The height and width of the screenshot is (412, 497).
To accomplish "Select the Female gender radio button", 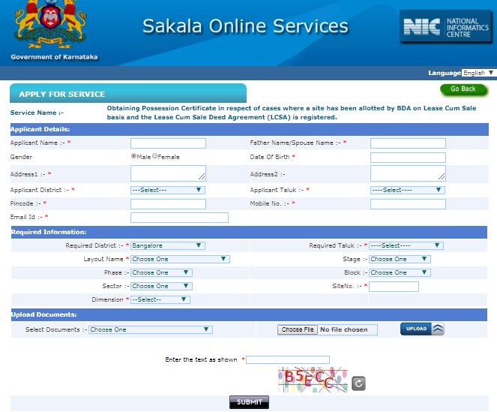I will click(x=154, y=156).
